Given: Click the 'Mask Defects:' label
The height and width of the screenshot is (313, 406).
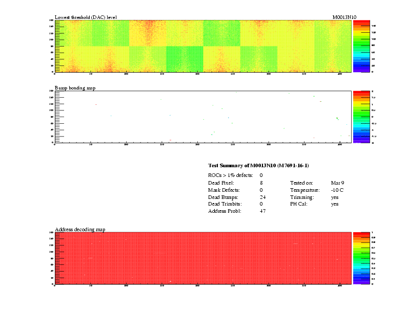Looking at the screenshot, I should click(x=224, y=190).
